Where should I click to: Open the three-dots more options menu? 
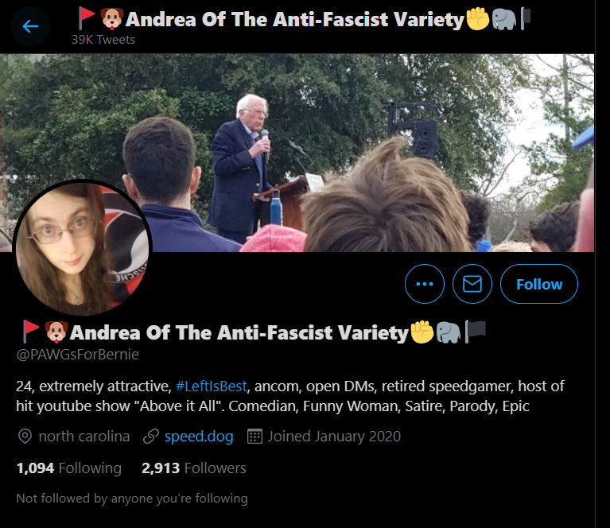coord(425,284)
